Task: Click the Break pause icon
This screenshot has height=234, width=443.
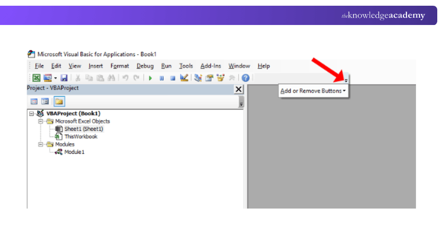Action: click(x=162, y=78)
